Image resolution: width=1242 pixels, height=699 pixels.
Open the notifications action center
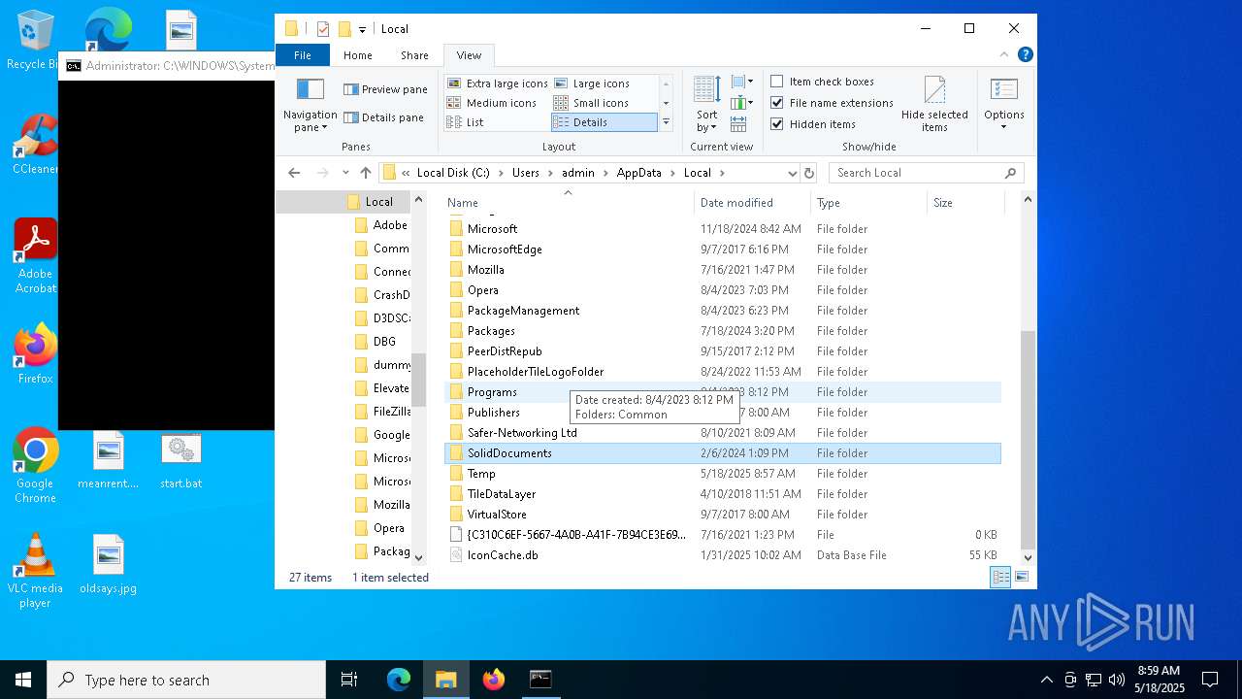point(1210,680)
